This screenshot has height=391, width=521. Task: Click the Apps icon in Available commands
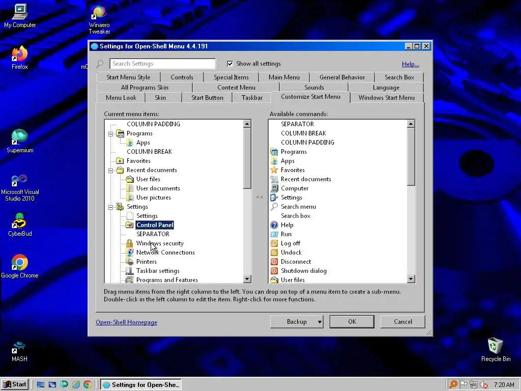coord(274,161)
